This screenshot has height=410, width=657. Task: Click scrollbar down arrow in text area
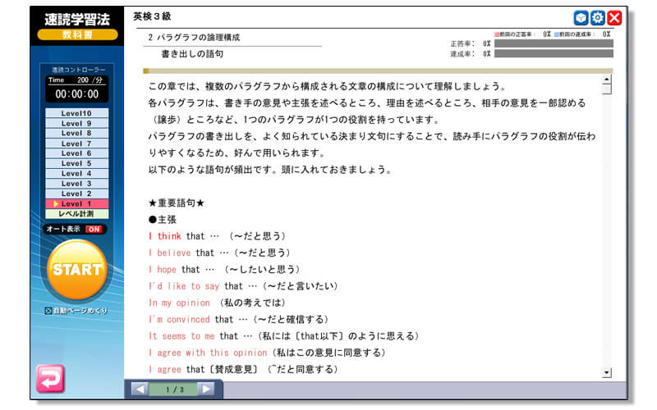pyautogui.click(x=606, y=372)
